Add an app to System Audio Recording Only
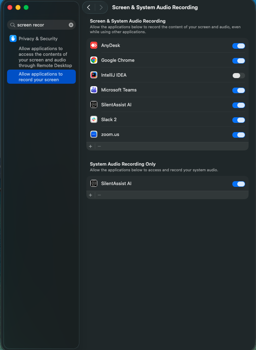This screenshot has height=350, width=256. coord(91,195)
